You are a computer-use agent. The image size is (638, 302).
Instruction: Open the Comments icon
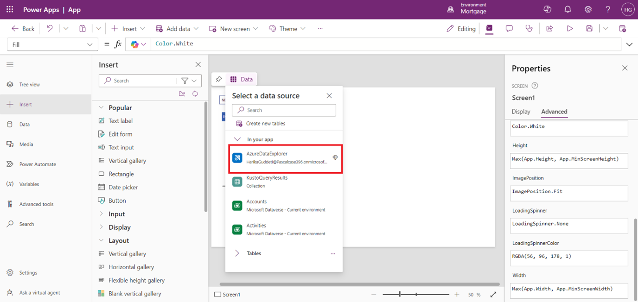coord(509,29)
